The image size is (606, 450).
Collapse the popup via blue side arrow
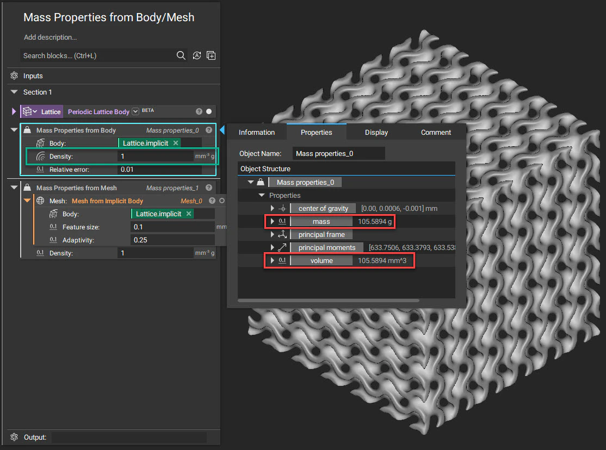click(x=222, y=130)
